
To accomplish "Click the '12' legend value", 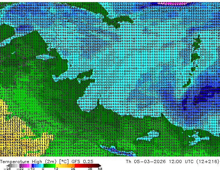I will pyautogui.click(x=56, y=169).
